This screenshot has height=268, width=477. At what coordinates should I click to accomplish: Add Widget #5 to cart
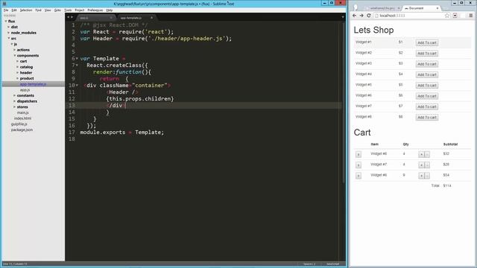pos(427,86)
